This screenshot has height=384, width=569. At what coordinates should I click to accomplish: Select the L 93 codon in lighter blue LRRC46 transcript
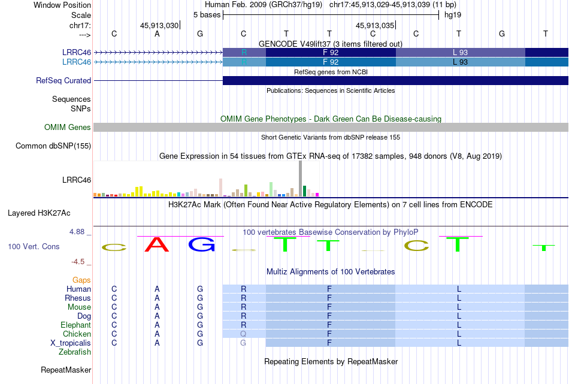[x=460, y=62]
